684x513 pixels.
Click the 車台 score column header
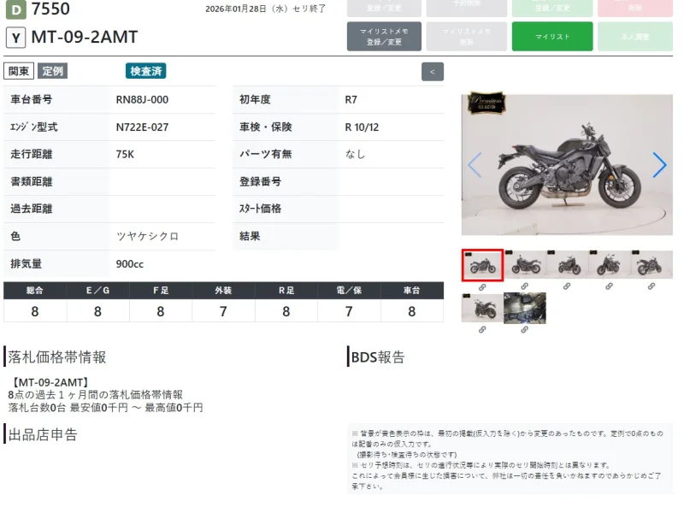tap(412, 291)
